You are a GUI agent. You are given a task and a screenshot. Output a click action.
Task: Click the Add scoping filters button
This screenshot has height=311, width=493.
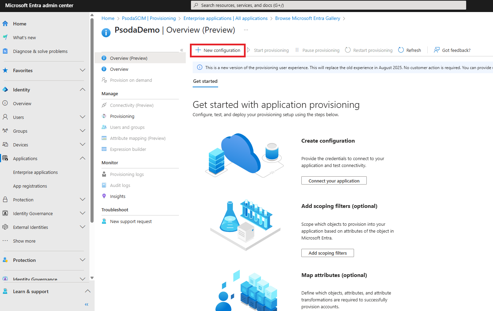(328, 253)
